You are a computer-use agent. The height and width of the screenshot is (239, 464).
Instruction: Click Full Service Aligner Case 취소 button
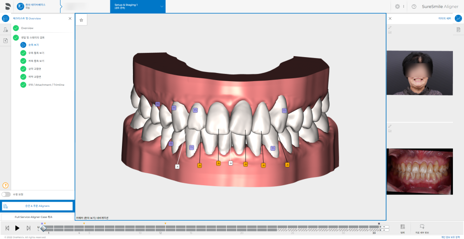coord(37,217)
